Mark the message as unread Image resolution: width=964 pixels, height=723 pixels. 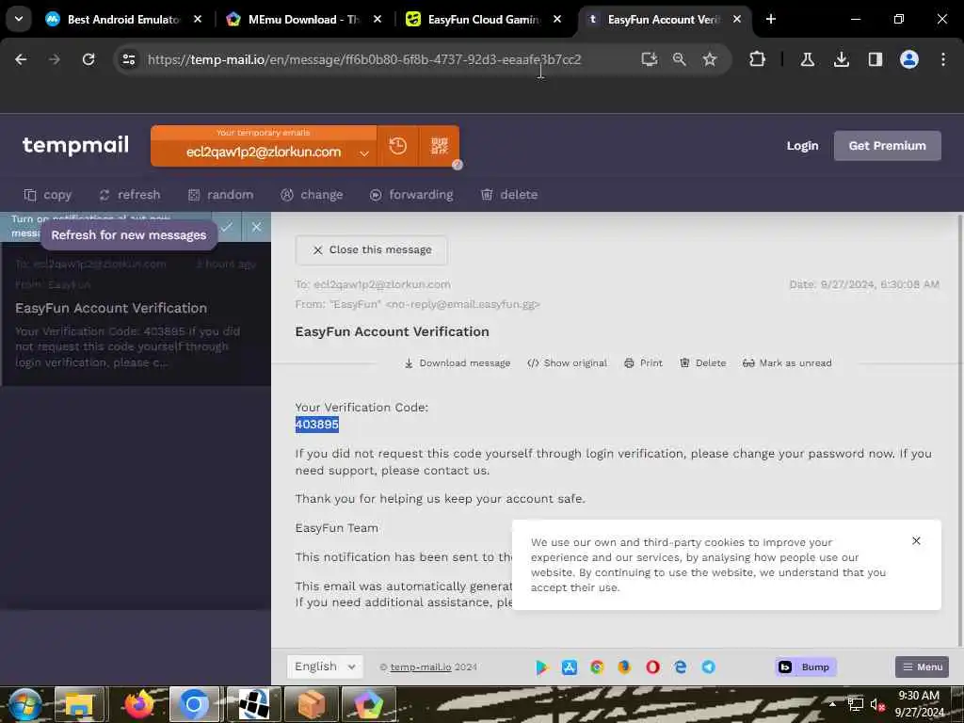tap(787, 363)
